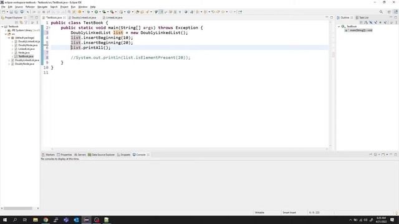Toggle Hide Fields in Outline toolbar
399x224 pixels.
tap(371, 22)
